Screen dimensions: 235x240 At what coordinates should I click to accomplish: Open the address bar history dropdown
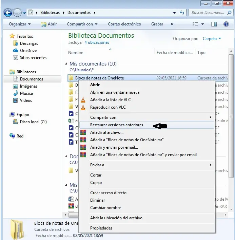[174, 13]
